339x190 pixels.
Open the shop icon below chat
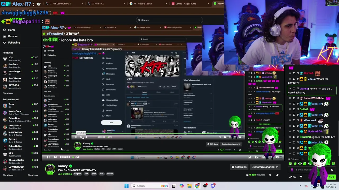tap(301, 177)
